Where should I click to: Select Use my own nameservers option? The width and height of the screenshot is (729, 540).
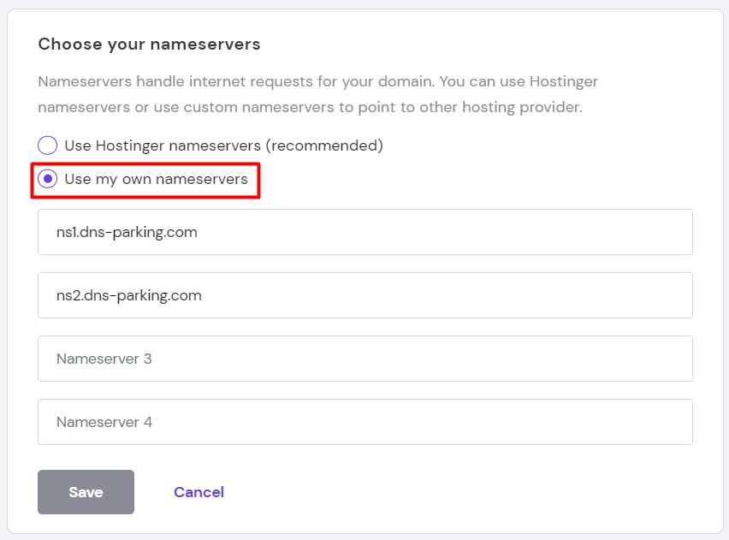pos(48,179)
